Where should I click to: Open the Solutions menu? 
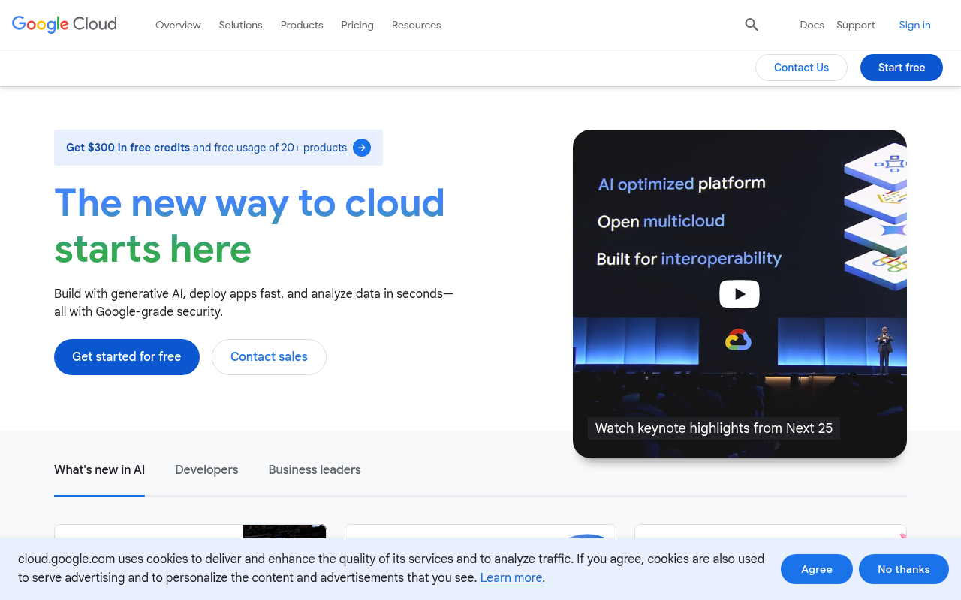click(x=240, y=25)
